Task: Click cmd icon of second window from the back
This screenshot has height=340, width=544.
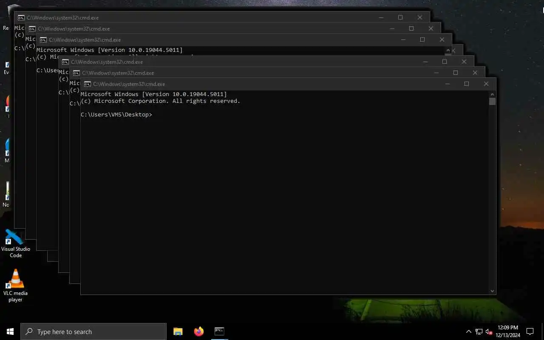Action: point(32,28)
